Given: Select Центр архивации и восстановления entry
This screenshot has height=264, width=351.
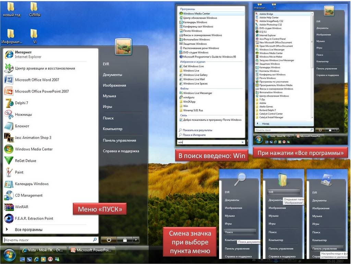Looking at the screenshot, I should [45, 68].
